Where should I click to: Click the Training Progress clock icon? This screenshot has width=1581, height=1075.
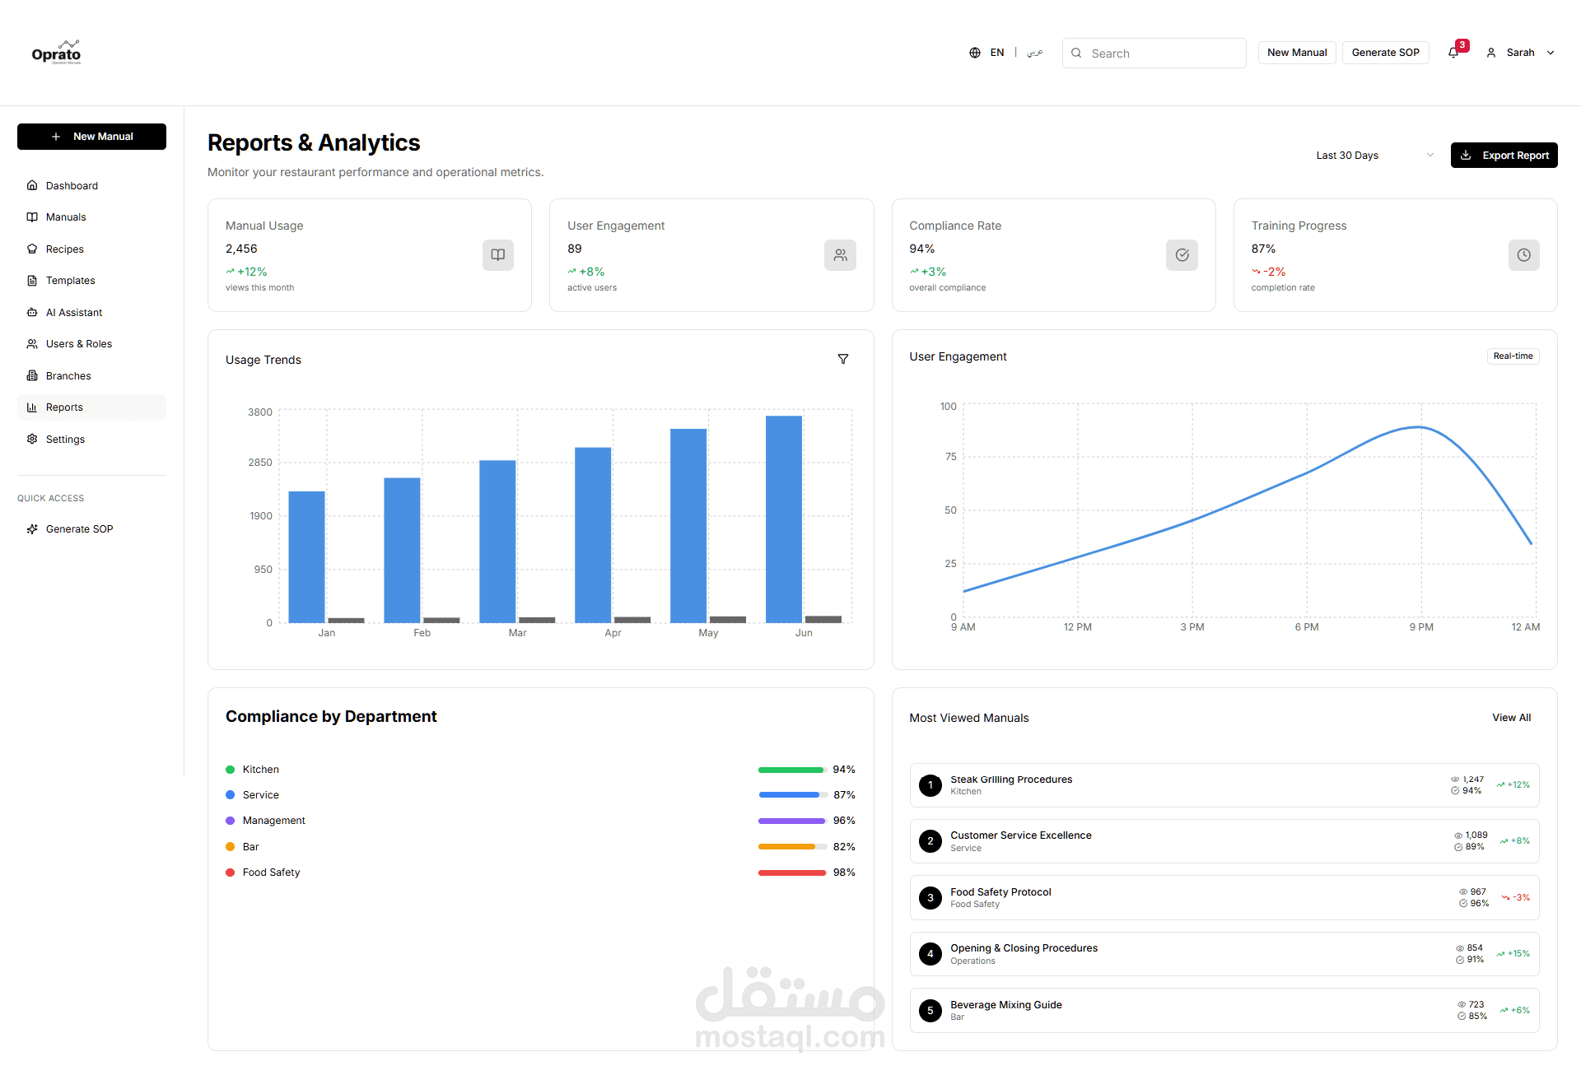click(x=1523, y=255)
